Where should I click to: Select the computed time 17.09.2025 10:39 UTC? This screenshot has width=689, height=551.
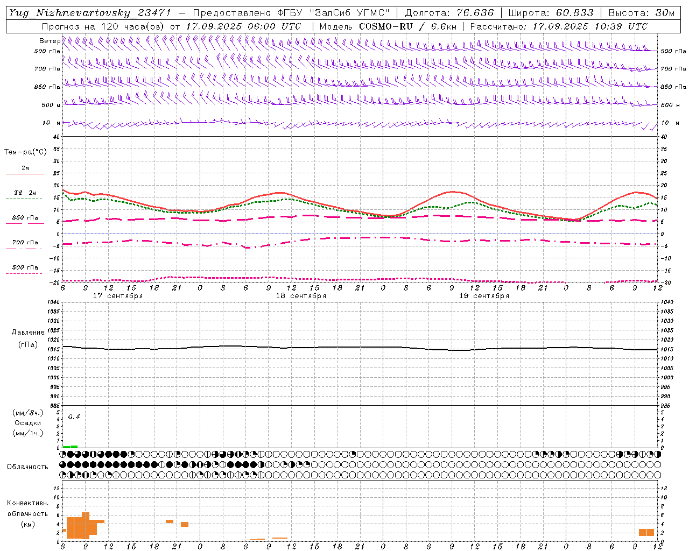[590, 26]
